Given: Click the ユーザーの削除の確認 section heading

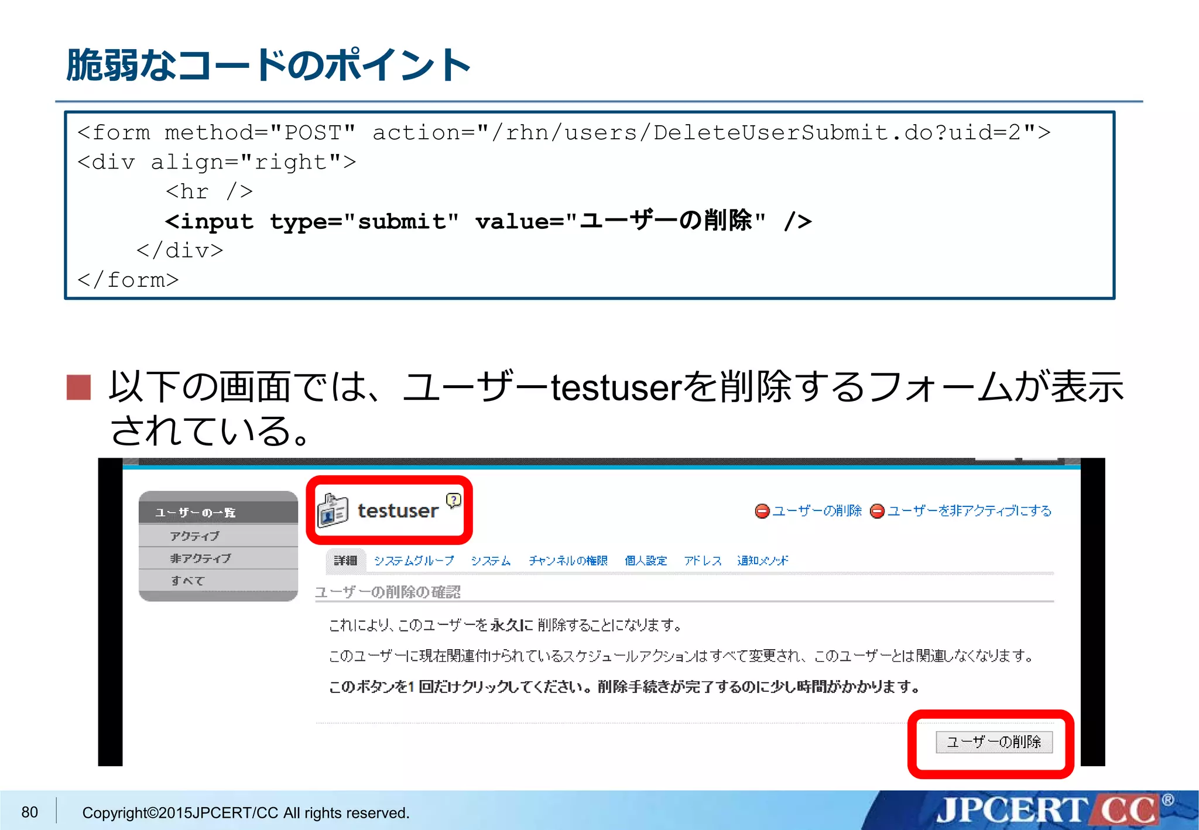Looking at the screenshot, I should (388, 592).
